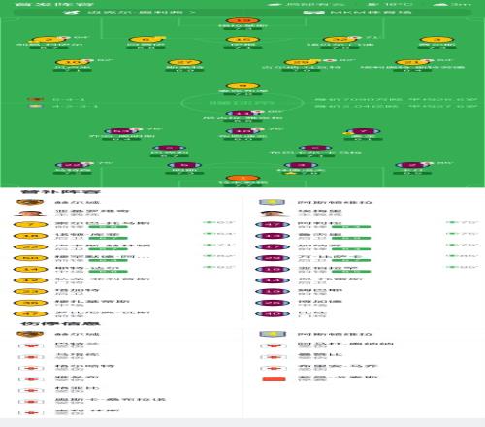Click the 首发阵容 heading at top
Viewport: 485px width, 427px height.
55,4
